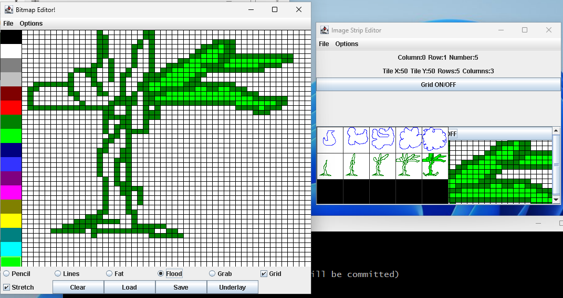The height and width of the screenshot is (298, 563).
Task: Pick the yellow color swatch
Action: pyautogui.click(x=11, y=220)
